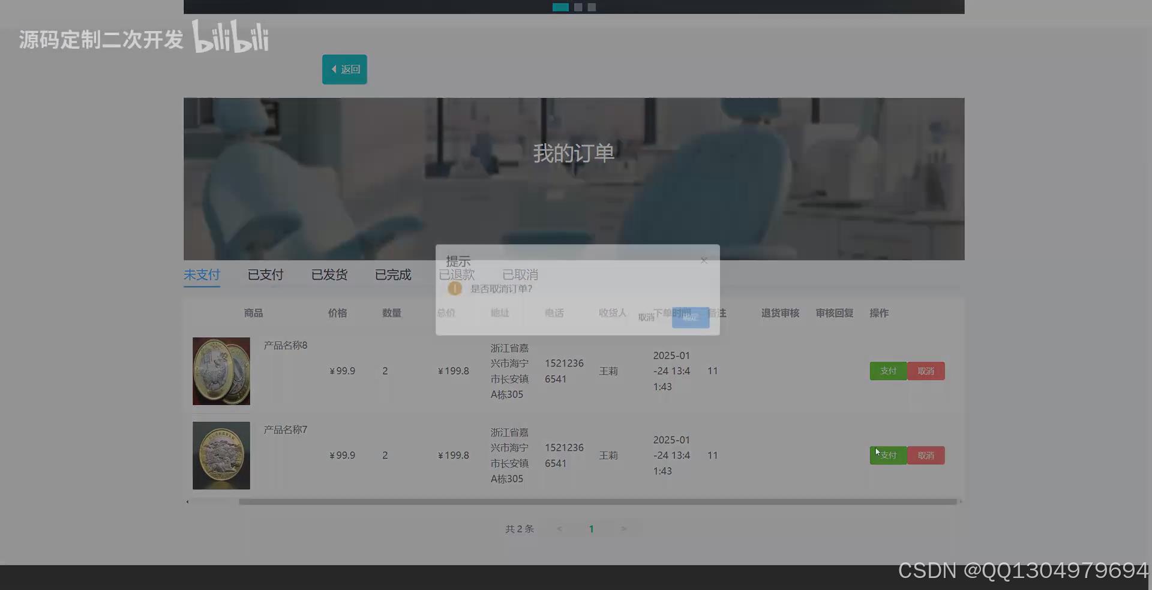Image resolution: width=1152 pixels, height=590 pixels.
Task: Click the warning icon in the dialog
Action: [x=454, y=288]
